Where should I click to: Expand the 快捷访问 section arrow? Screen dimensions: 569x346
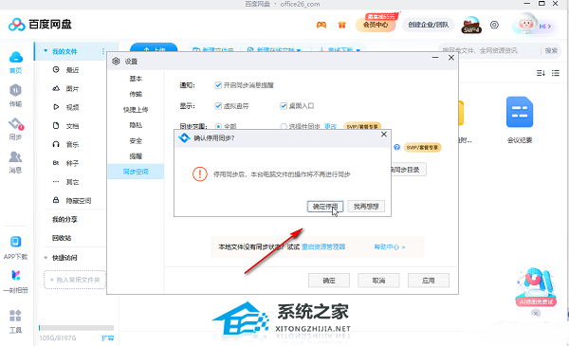pos(46,258)
